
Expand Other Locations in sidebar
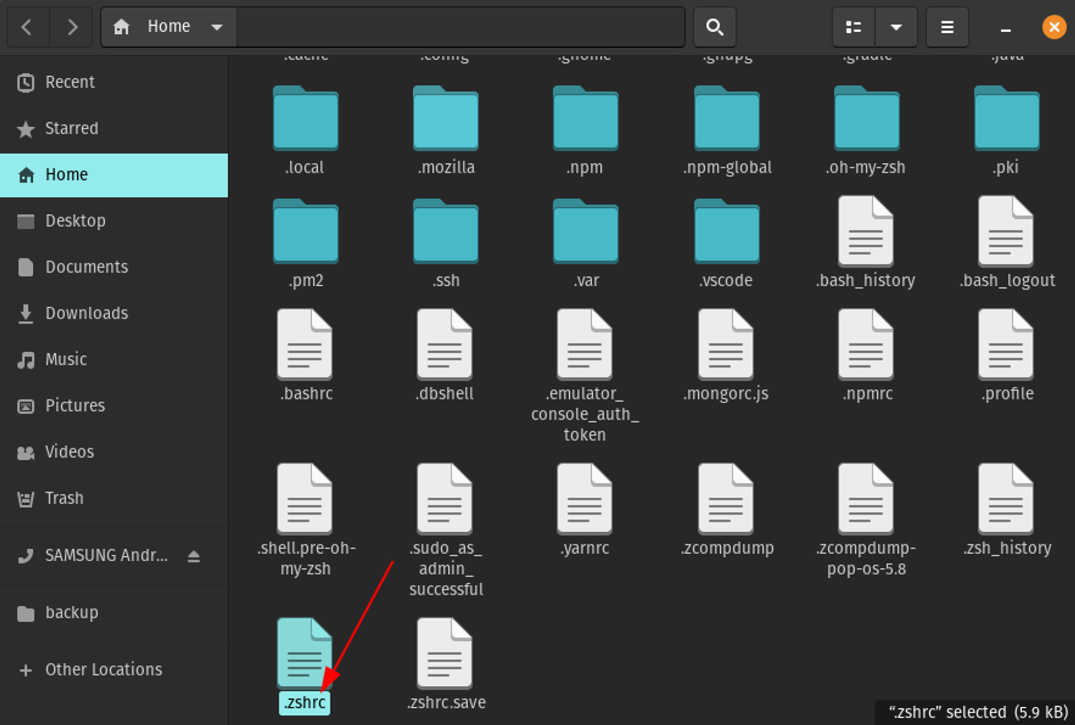103,670
